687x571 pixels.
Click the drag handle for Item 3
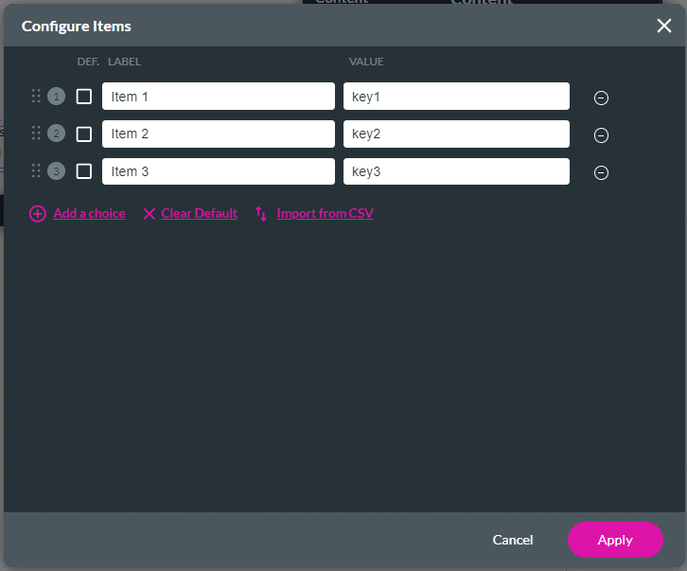(36, 171)
